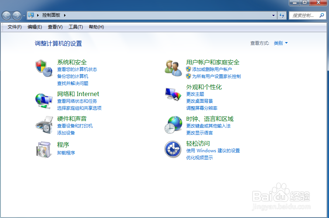Viewport: 329px width, 218px height.
Task: Click 备份您的计算机 link
Action: coord(73,76)
